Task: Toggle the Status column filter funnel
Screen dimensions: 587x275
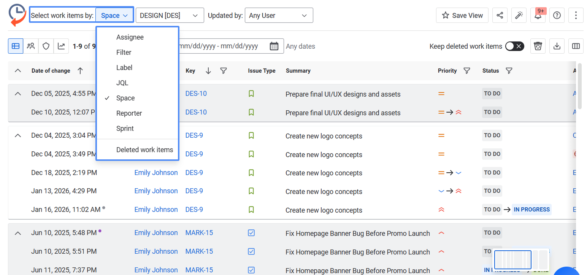Action: pyautogui.click(x=509, y=71)
